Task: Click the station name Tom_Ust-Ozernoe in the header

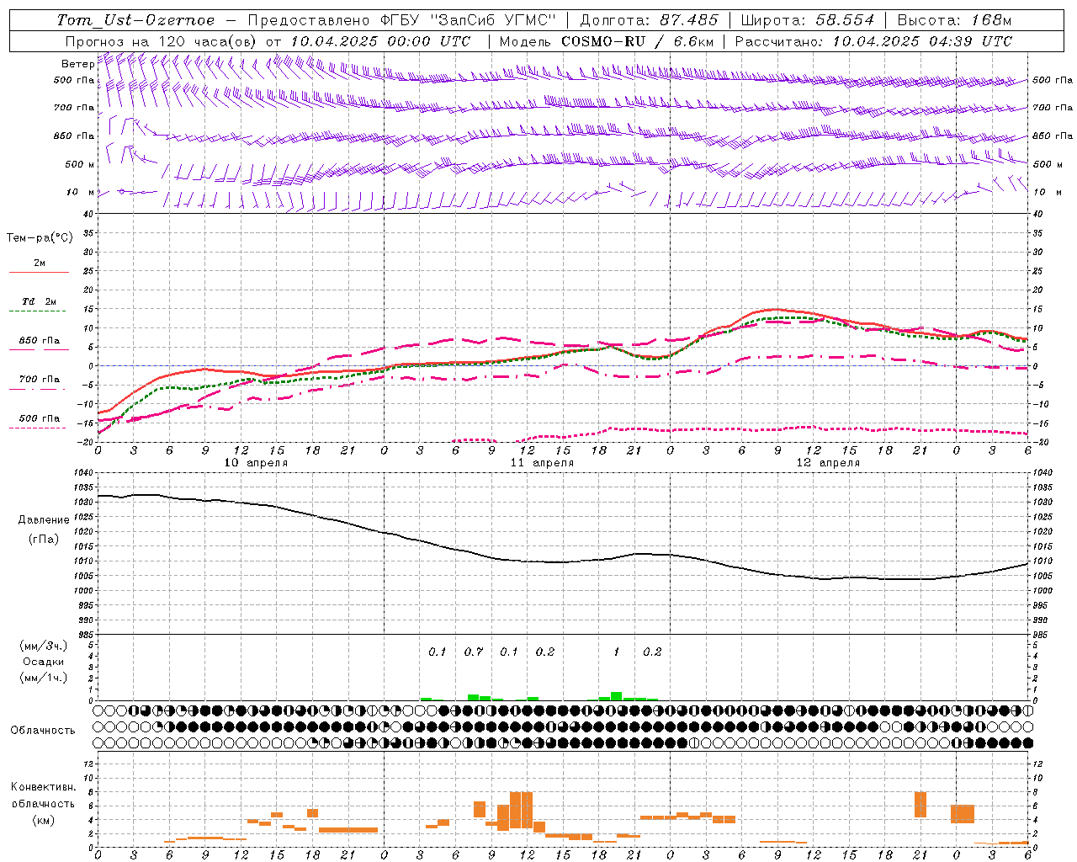Action: click(135, 20)
